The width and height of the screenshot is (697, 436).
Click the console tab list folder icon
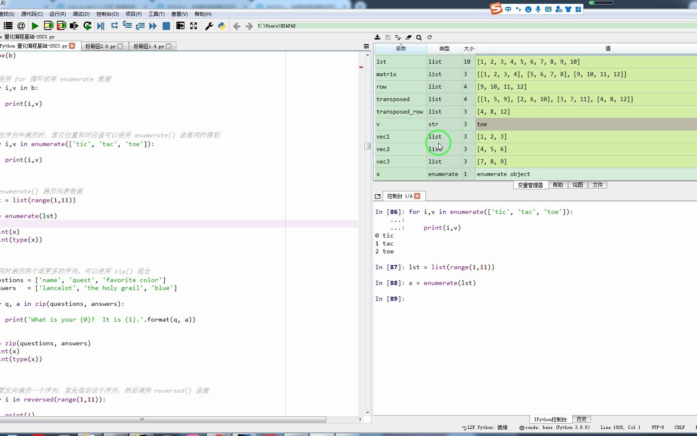click(378, 196)
